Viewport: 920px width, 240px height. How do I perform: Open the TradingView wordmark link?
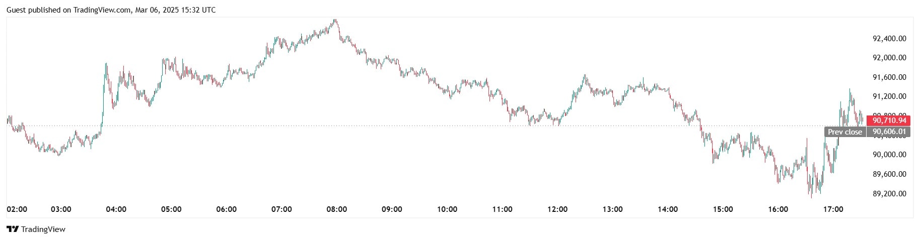pyautogui.click(x=43, y=229)
